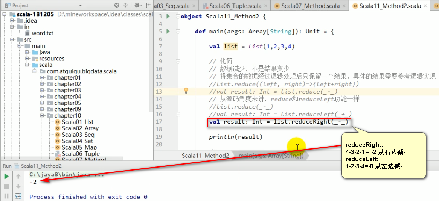Viewport: 439px width, 201px height.
Task: Expand the .idea folder
Action: [12, 21]
